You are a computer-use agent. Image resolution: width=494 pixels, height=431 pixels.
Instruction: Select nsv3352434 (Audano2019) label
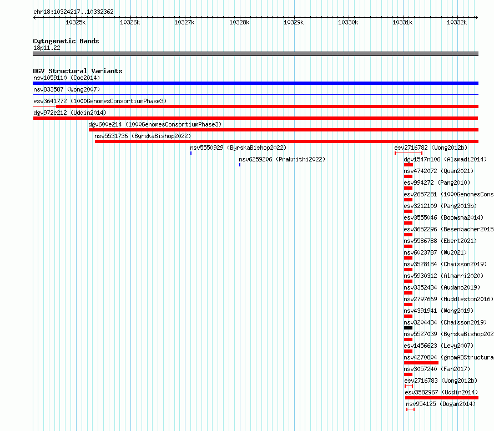point(442,287)
